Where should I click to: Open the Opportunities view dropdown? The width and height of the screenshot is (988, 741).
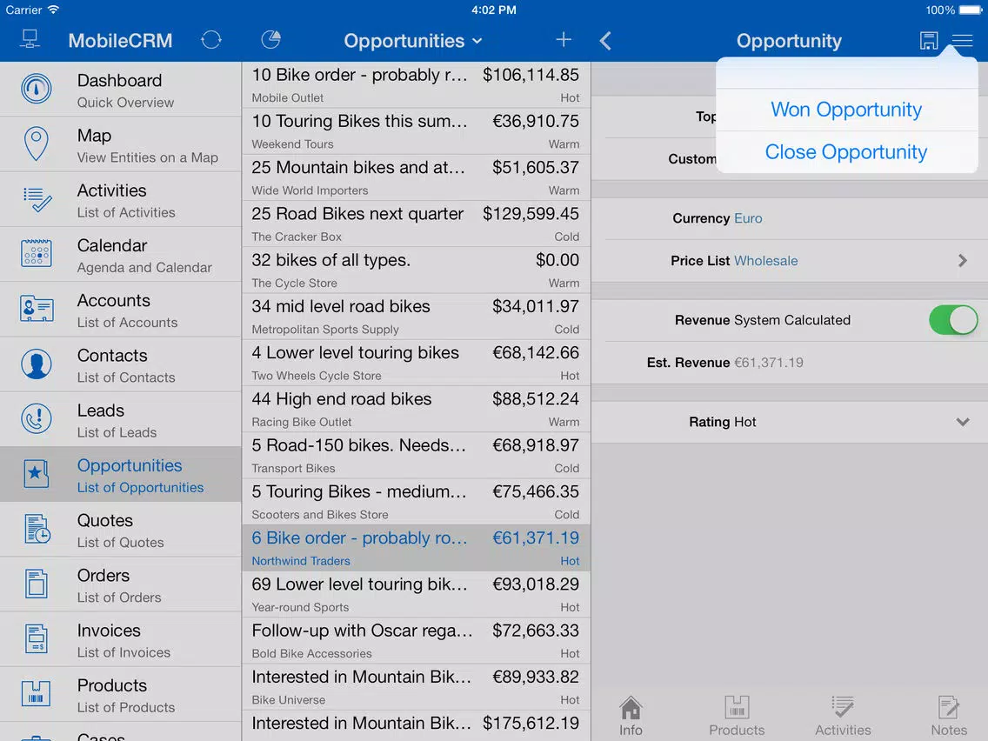click(413, 41)
